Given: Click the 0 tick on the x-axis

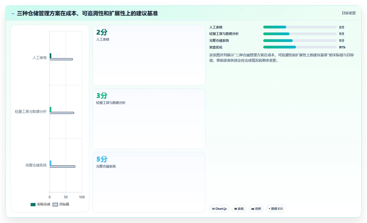Looking at the screenshot, I should [x=50, y=197].
